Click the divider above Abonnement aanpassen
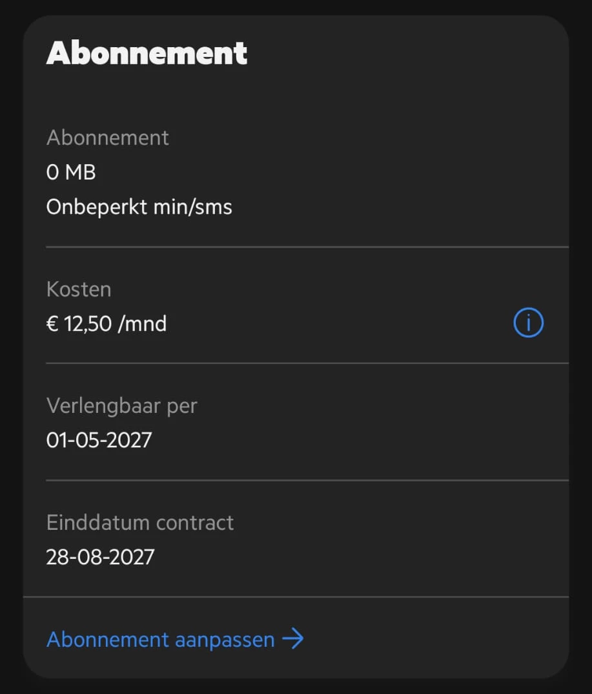The width and height of the screenshot is (592, 694). [x=296, y=596]
